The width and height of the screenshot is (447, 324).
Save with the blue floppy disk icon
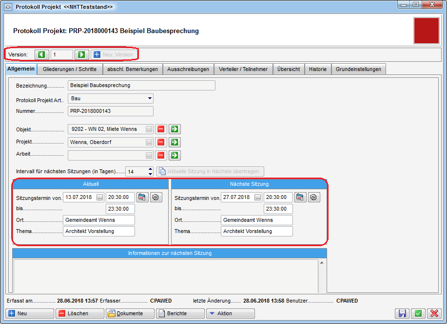pyautogui.click(x=403, y=314)
